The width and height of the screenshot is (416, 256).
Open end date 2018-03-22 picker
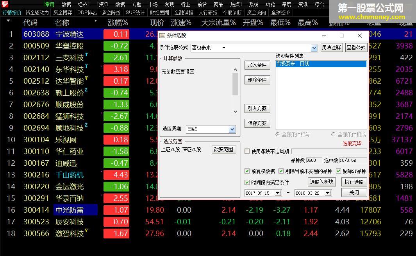328,193
